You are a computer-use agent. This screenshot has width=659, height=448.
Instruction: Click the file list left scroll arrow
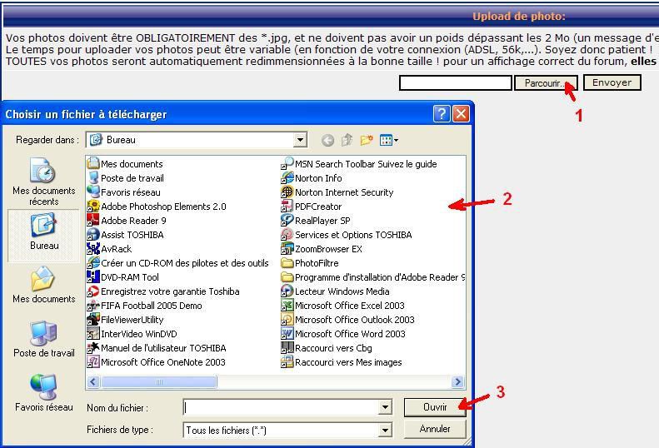pyautogui.click(x=93, y=381)
